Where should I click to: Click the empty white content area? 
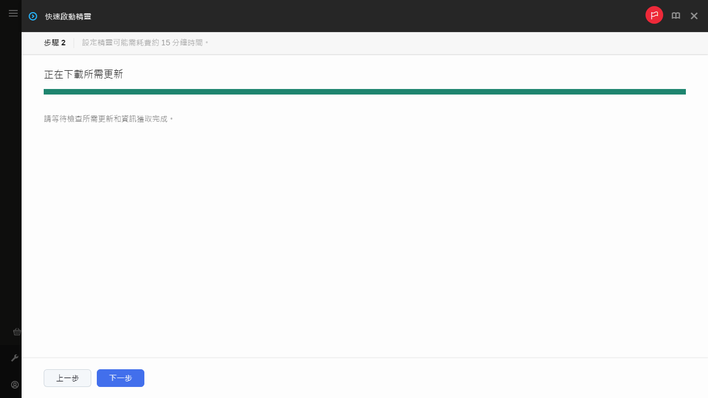[365, 238]
